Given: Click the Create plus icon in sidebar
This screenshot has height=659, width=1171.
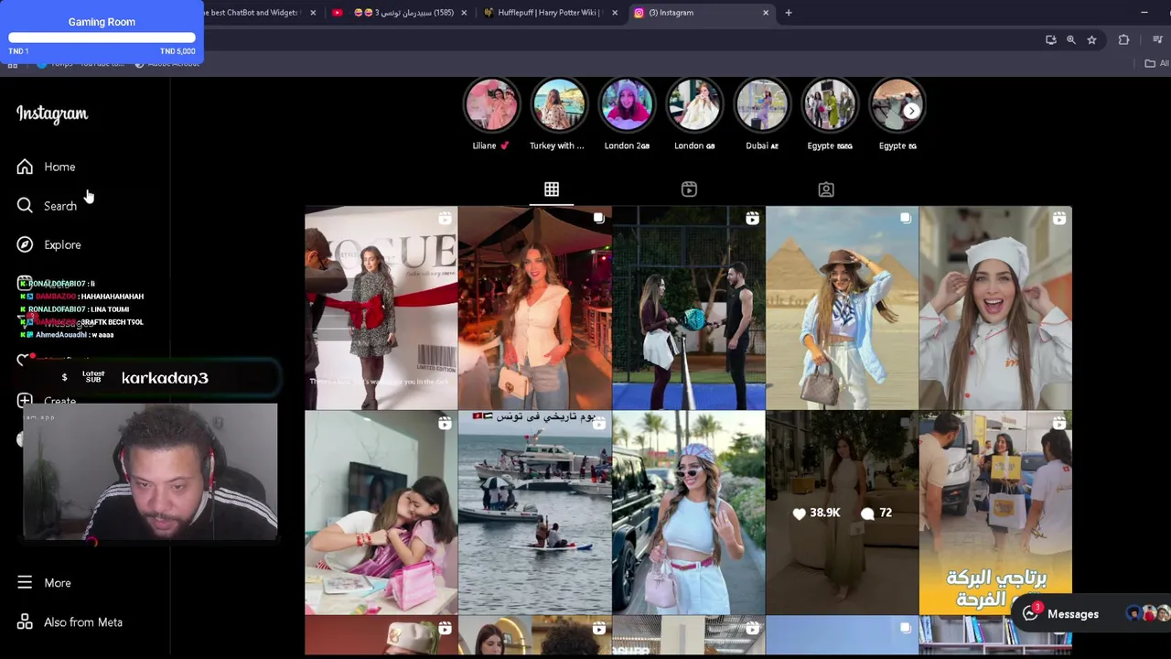Looking at the screenshot, I should click(x=25, y=401).
